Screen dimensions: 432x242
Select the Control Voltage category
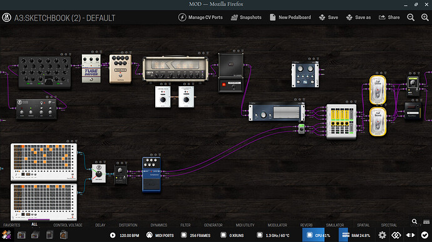[x=68, y=225]
